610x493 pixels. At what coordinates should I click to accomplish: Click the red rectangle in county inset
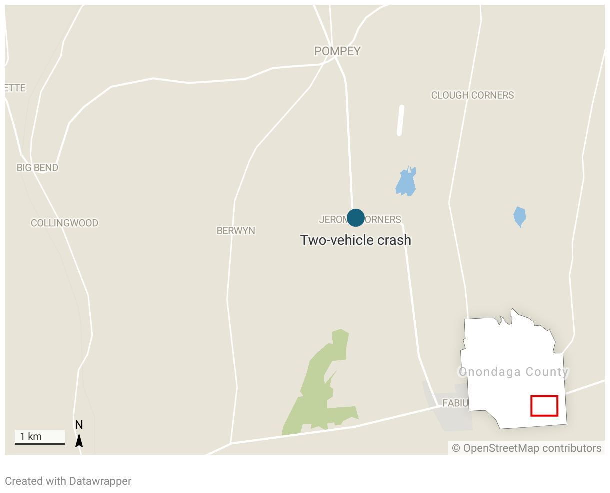(544, 406)
